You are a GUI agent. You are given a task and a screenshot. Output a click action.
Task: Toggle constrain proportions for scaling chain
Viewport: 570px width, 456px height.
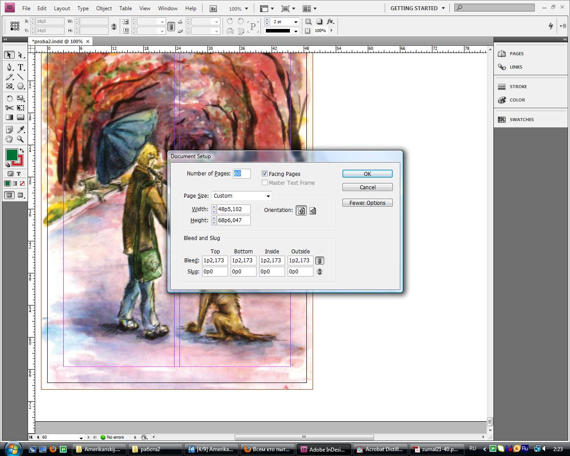click(171, 26)
